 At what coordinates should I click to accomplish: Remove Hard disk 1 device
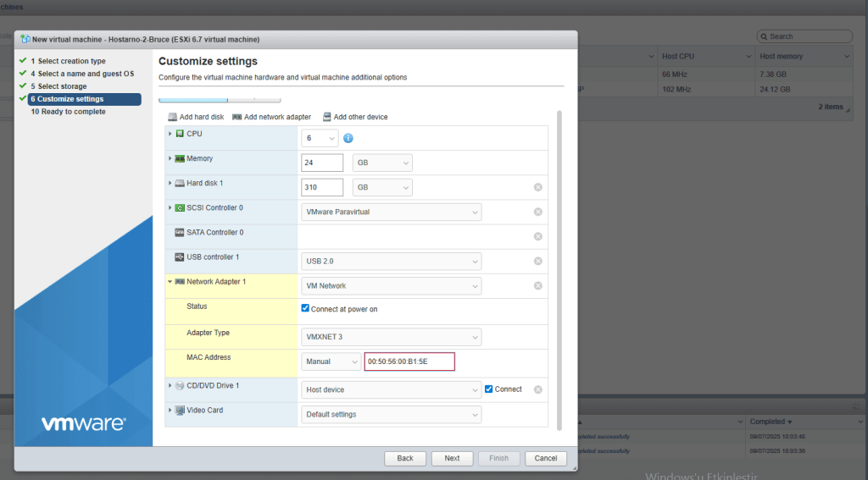click(x=537, y=187)
